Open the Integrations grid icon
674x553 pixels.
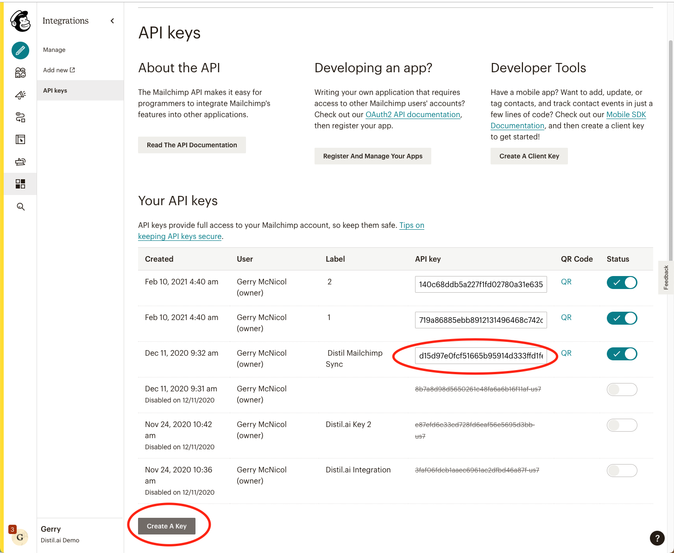(20, 184)
